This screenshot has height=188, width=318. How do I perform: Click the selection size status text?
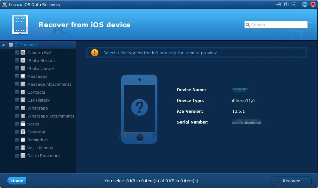click(x=152, y=181)
